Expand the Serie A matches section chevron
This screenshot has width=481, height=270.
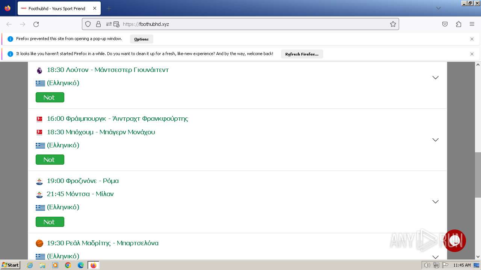(x=436, y=202)
